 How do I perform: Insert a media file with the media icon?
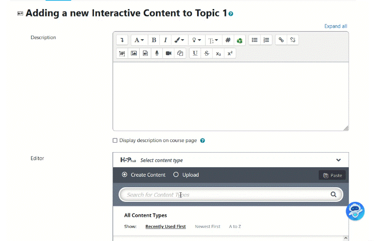point(145,54)
